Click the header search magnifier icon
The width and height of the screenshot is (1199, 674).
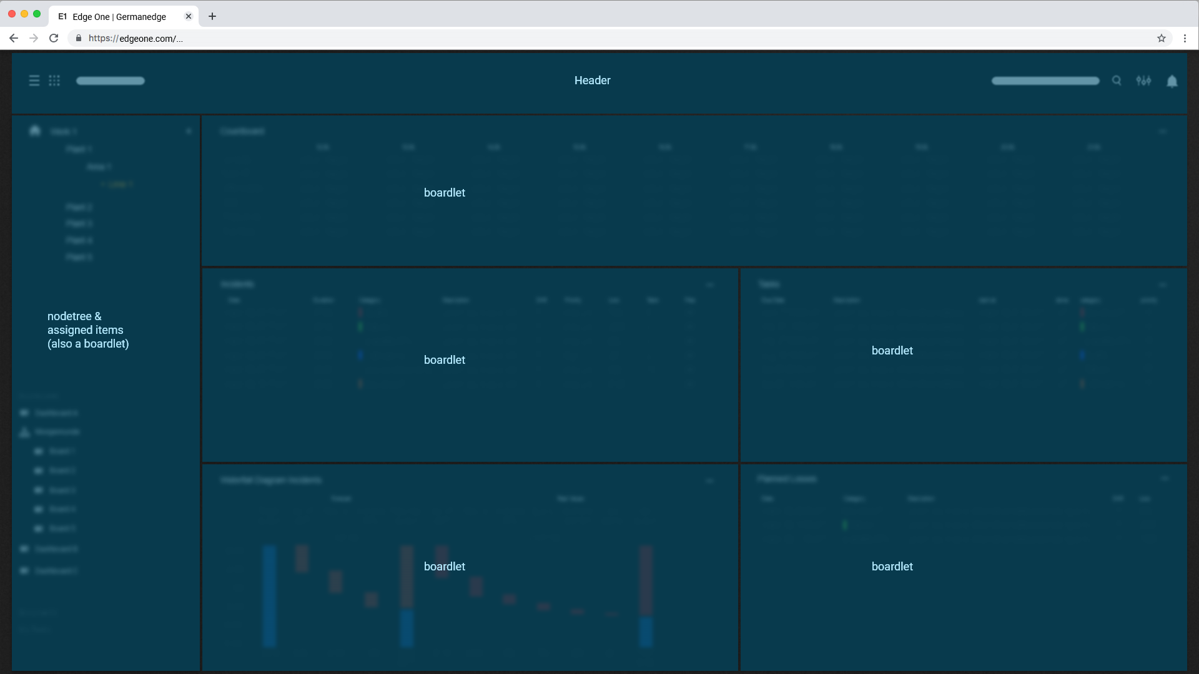[x=1117, y=81]
